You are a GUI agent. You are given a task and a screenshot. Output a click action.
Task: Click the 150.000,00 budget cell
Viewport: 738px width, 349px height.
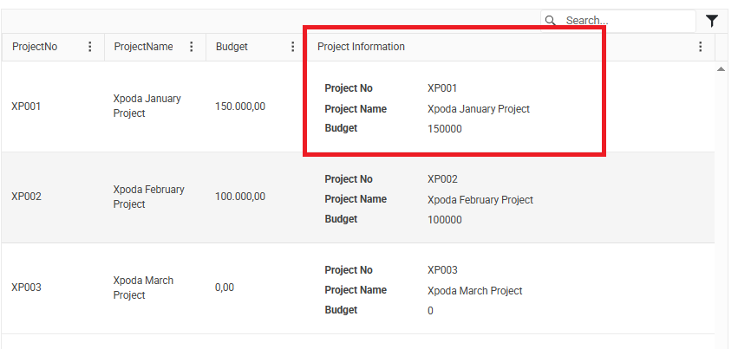240,107
